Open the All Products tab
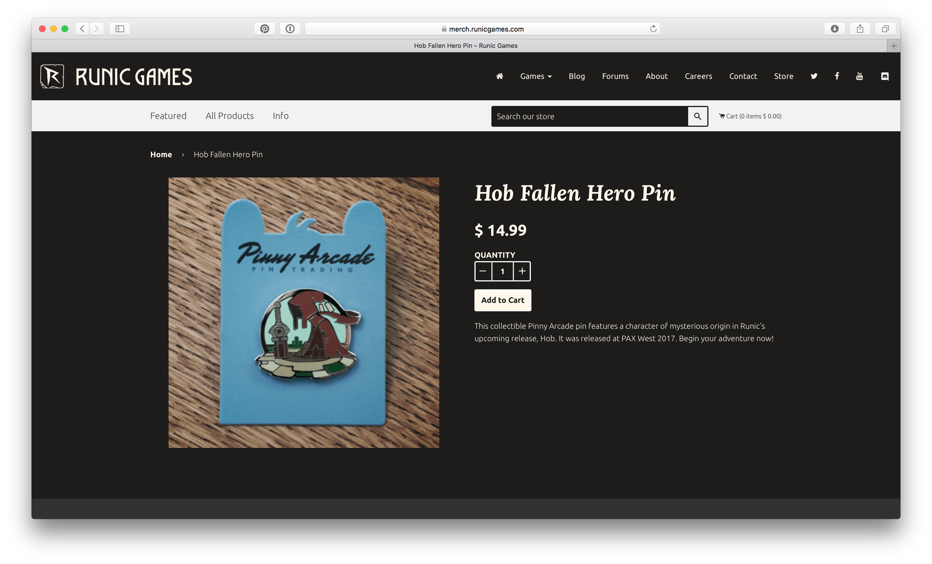932x564 pixels. point(229,116)
